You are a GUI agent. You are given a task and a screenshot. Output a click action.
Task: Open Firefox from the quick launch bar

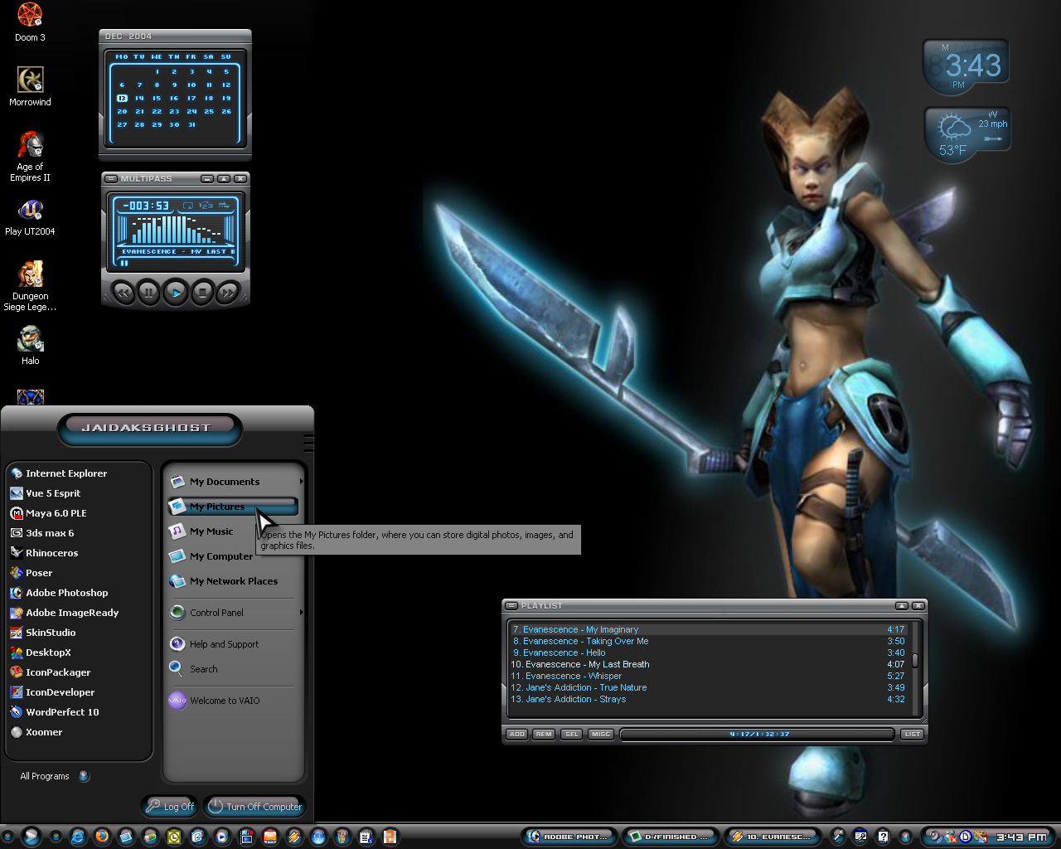tap(102, 837)
